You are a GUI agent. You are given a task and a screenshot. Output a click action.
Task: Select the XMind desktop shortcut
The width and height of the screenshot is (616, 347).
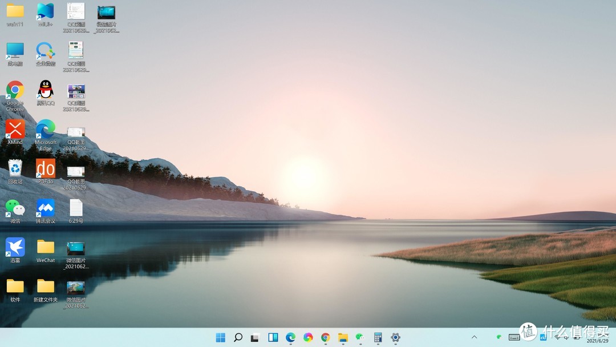coord(15,130)
